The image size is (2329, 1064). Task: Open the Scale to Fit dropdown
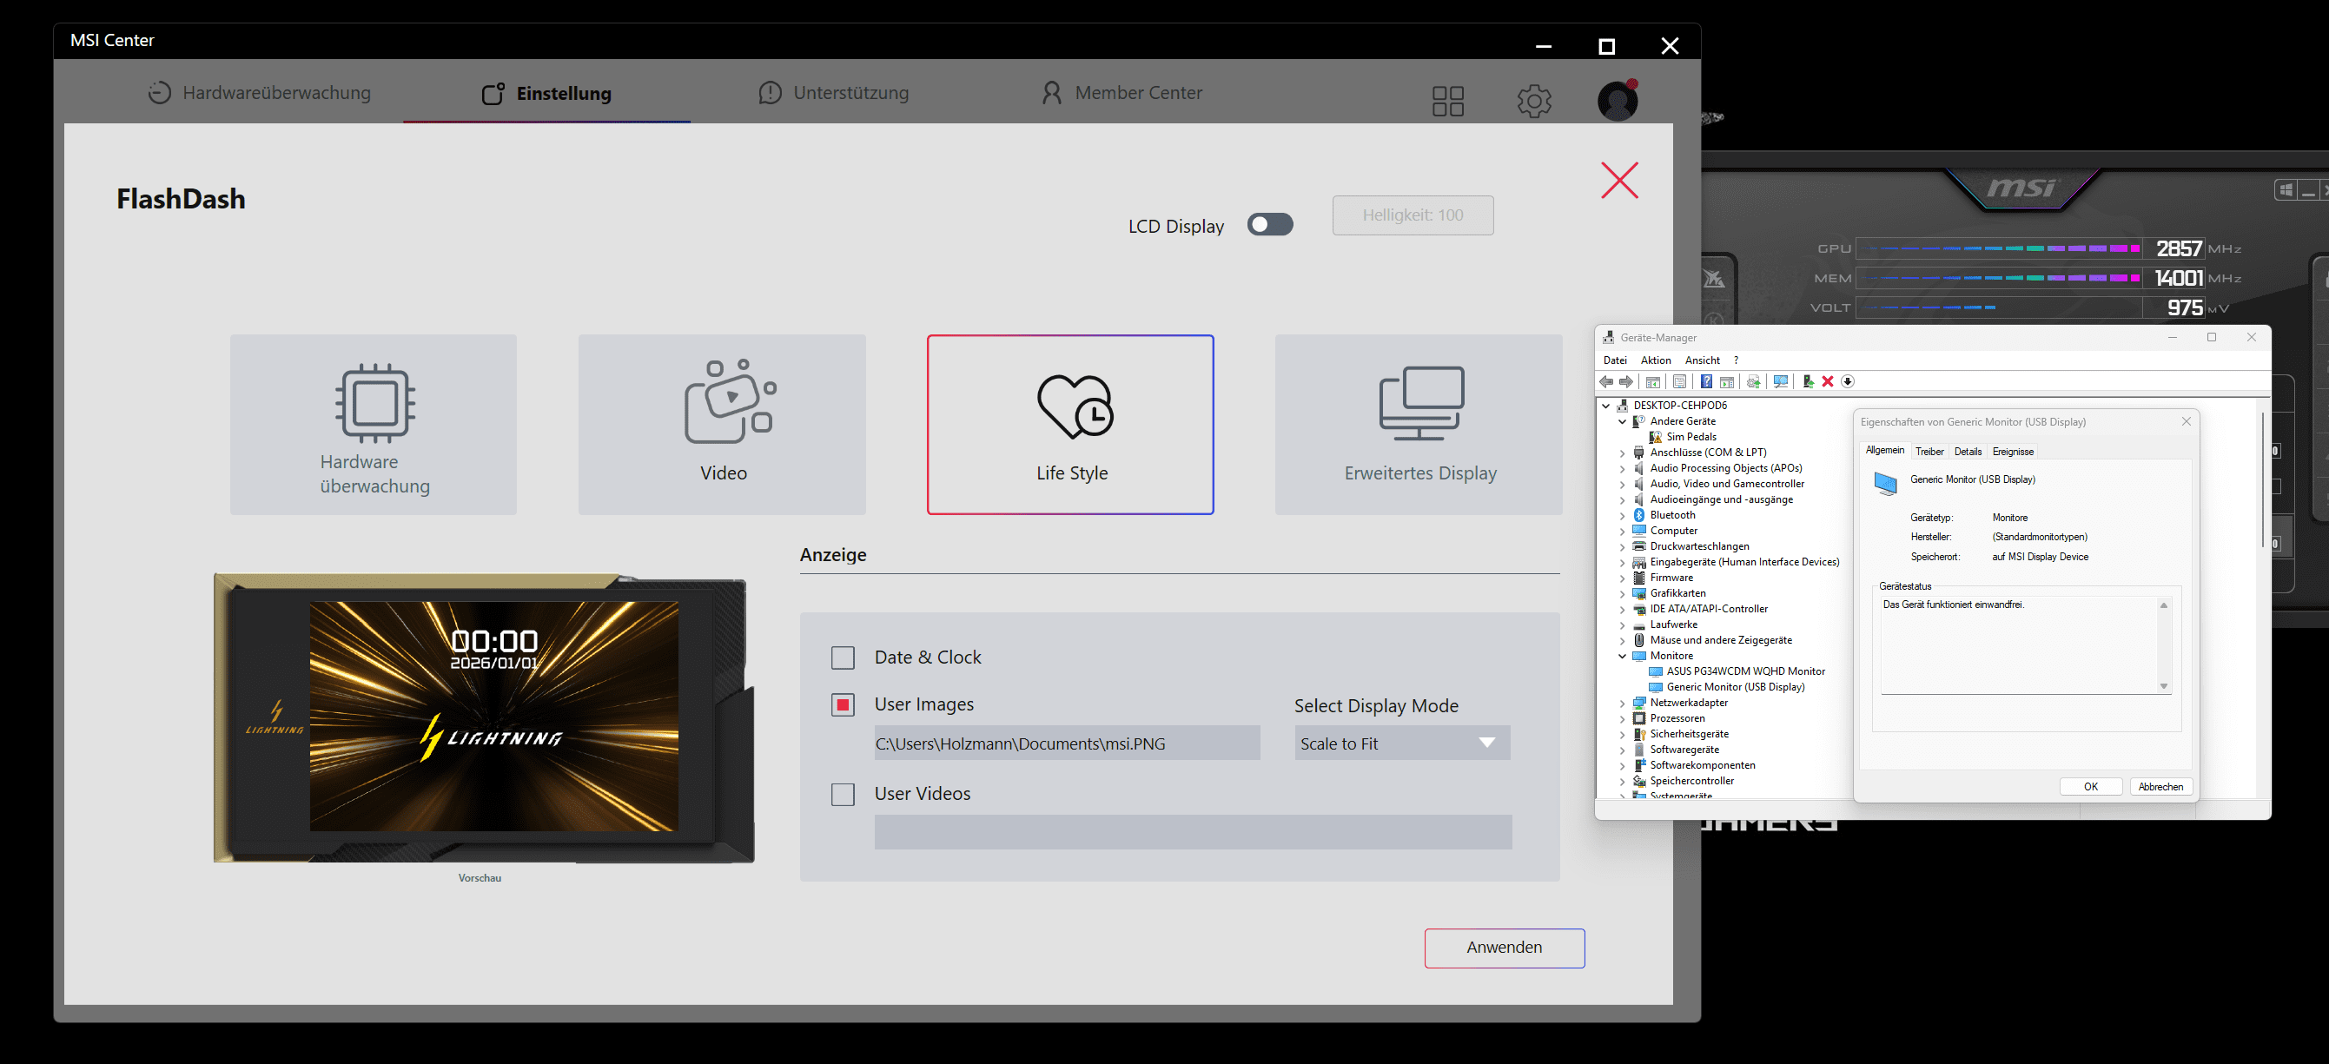(1401, 743)
